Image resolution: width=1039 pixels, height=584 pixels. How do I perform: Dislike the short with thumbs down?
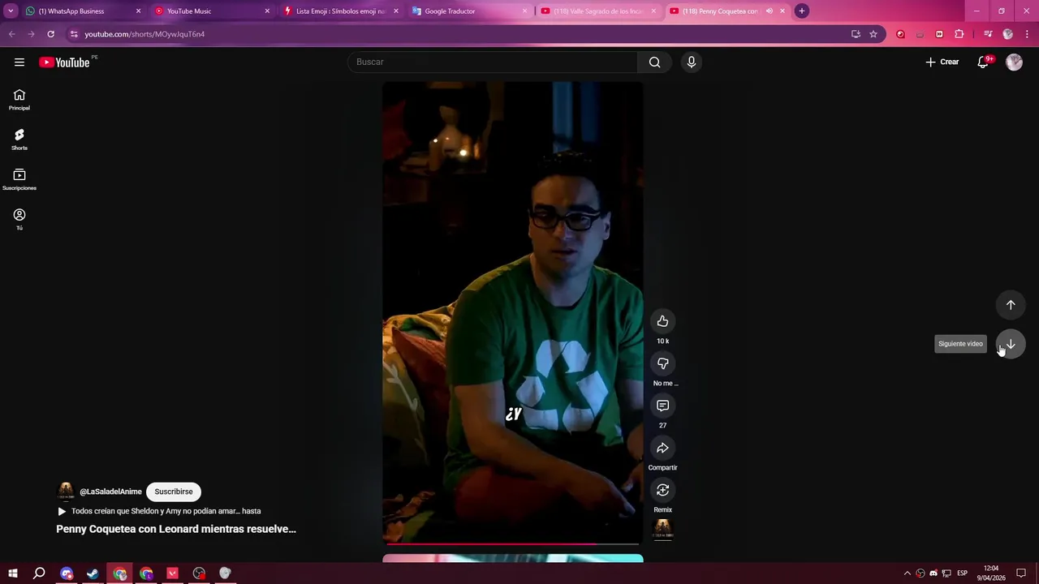pos(662,363)
